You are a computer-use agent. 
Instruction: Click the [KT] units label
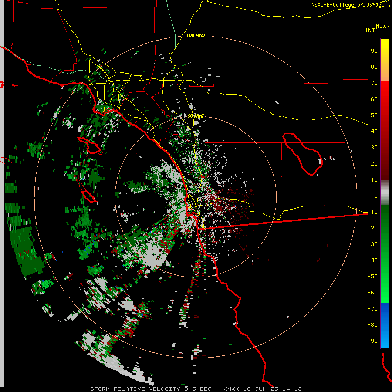coord(372,30)
